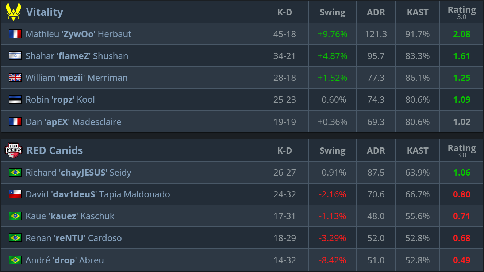The height and width of the screenshot is (272, 484).
Task: Open the Vitality team name link
Action: pos(45,12)
